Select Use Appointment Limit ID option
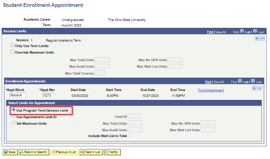The height and width of the screenshot is (159, 270). click(x=13, y=116)
